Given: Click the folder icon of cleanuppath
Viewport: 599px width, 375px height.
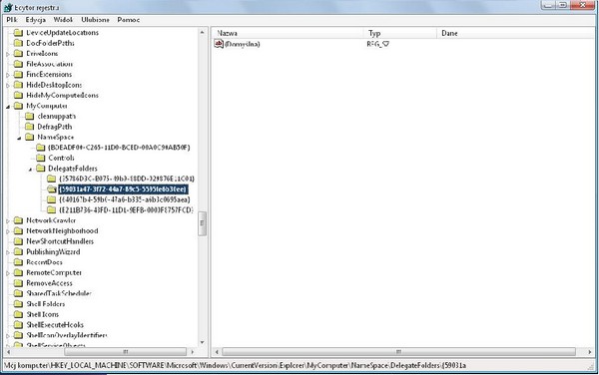Looking at the screenshot, I should click(x=29, y=116).
